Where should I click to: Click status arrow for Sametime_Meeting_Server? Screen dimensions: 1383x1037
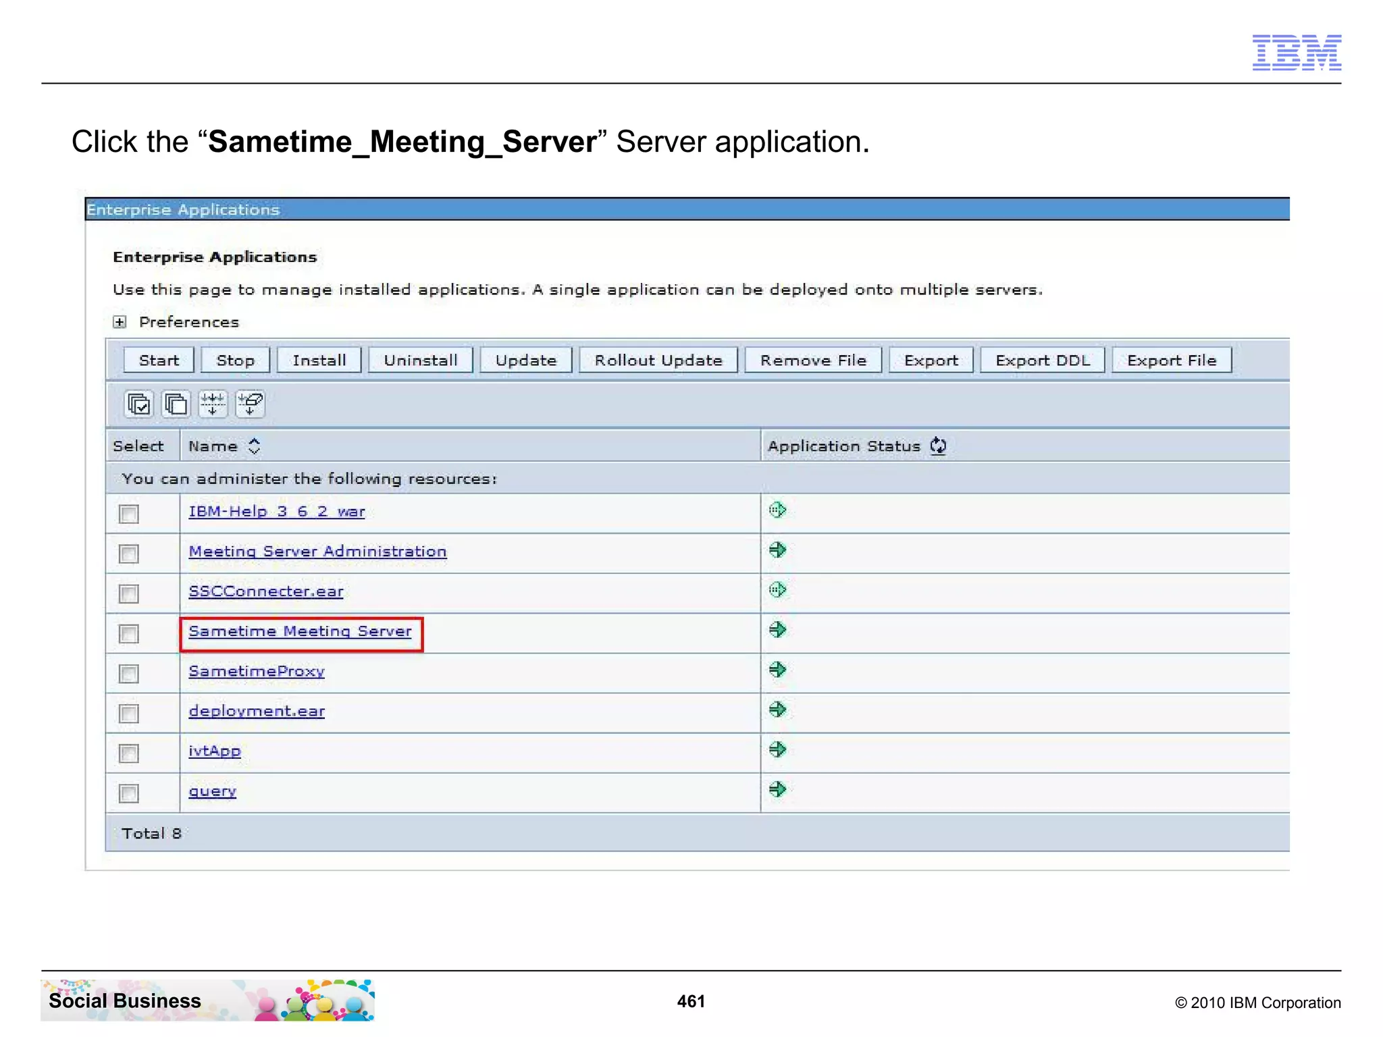(777, 630)
